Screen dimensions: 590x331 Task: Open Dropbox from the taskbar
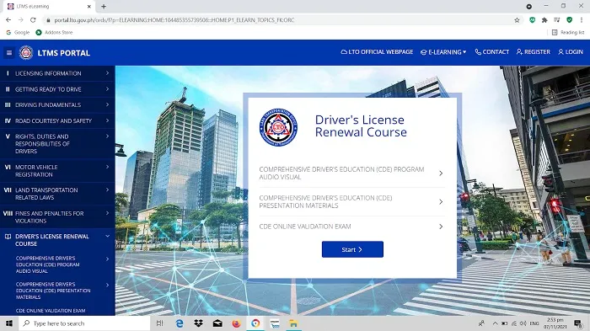[x=198, y=323]
